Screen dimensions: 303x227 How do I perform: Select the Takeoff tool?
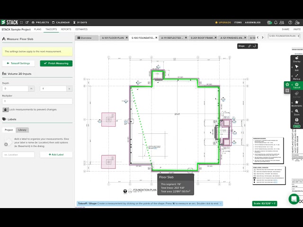(297, 86)
